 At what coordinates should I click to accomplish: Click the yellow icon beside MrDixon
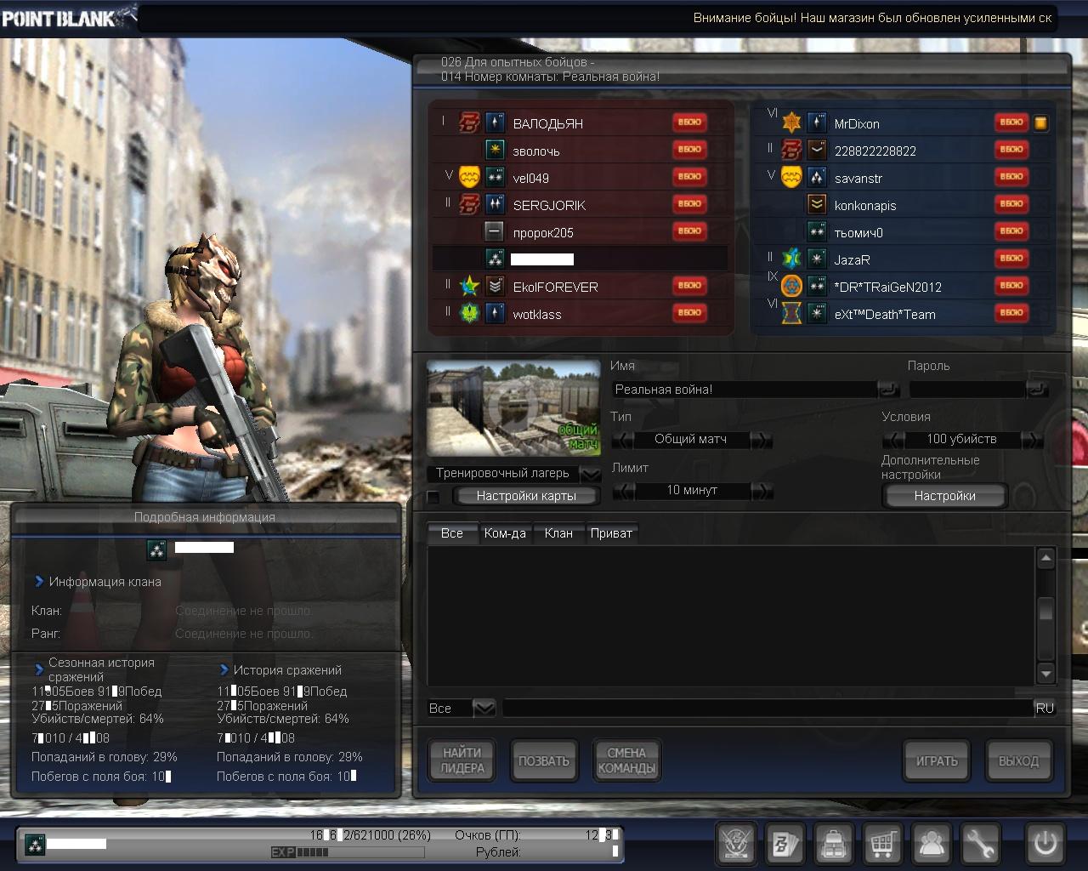pos(1040,123)
